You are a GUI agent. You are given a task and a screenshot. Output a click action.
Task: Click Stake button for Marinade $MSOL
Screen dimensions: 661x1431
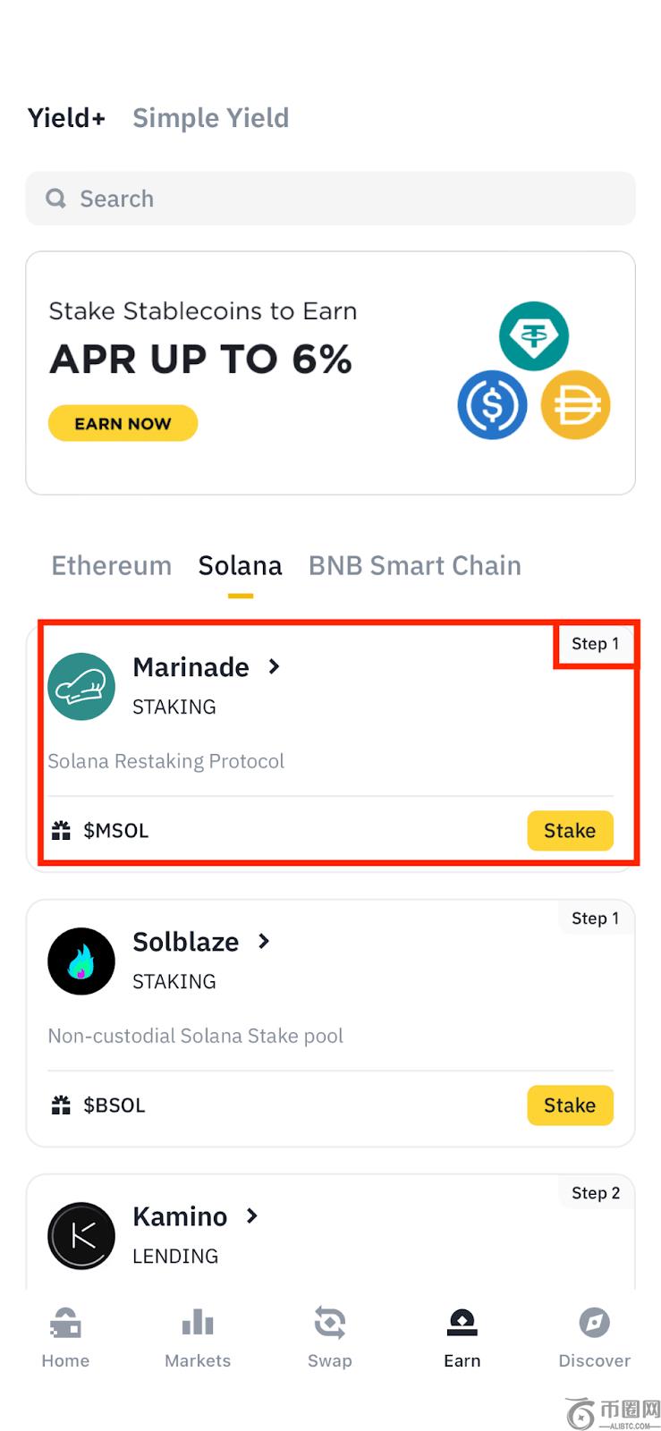click(570, 831)
